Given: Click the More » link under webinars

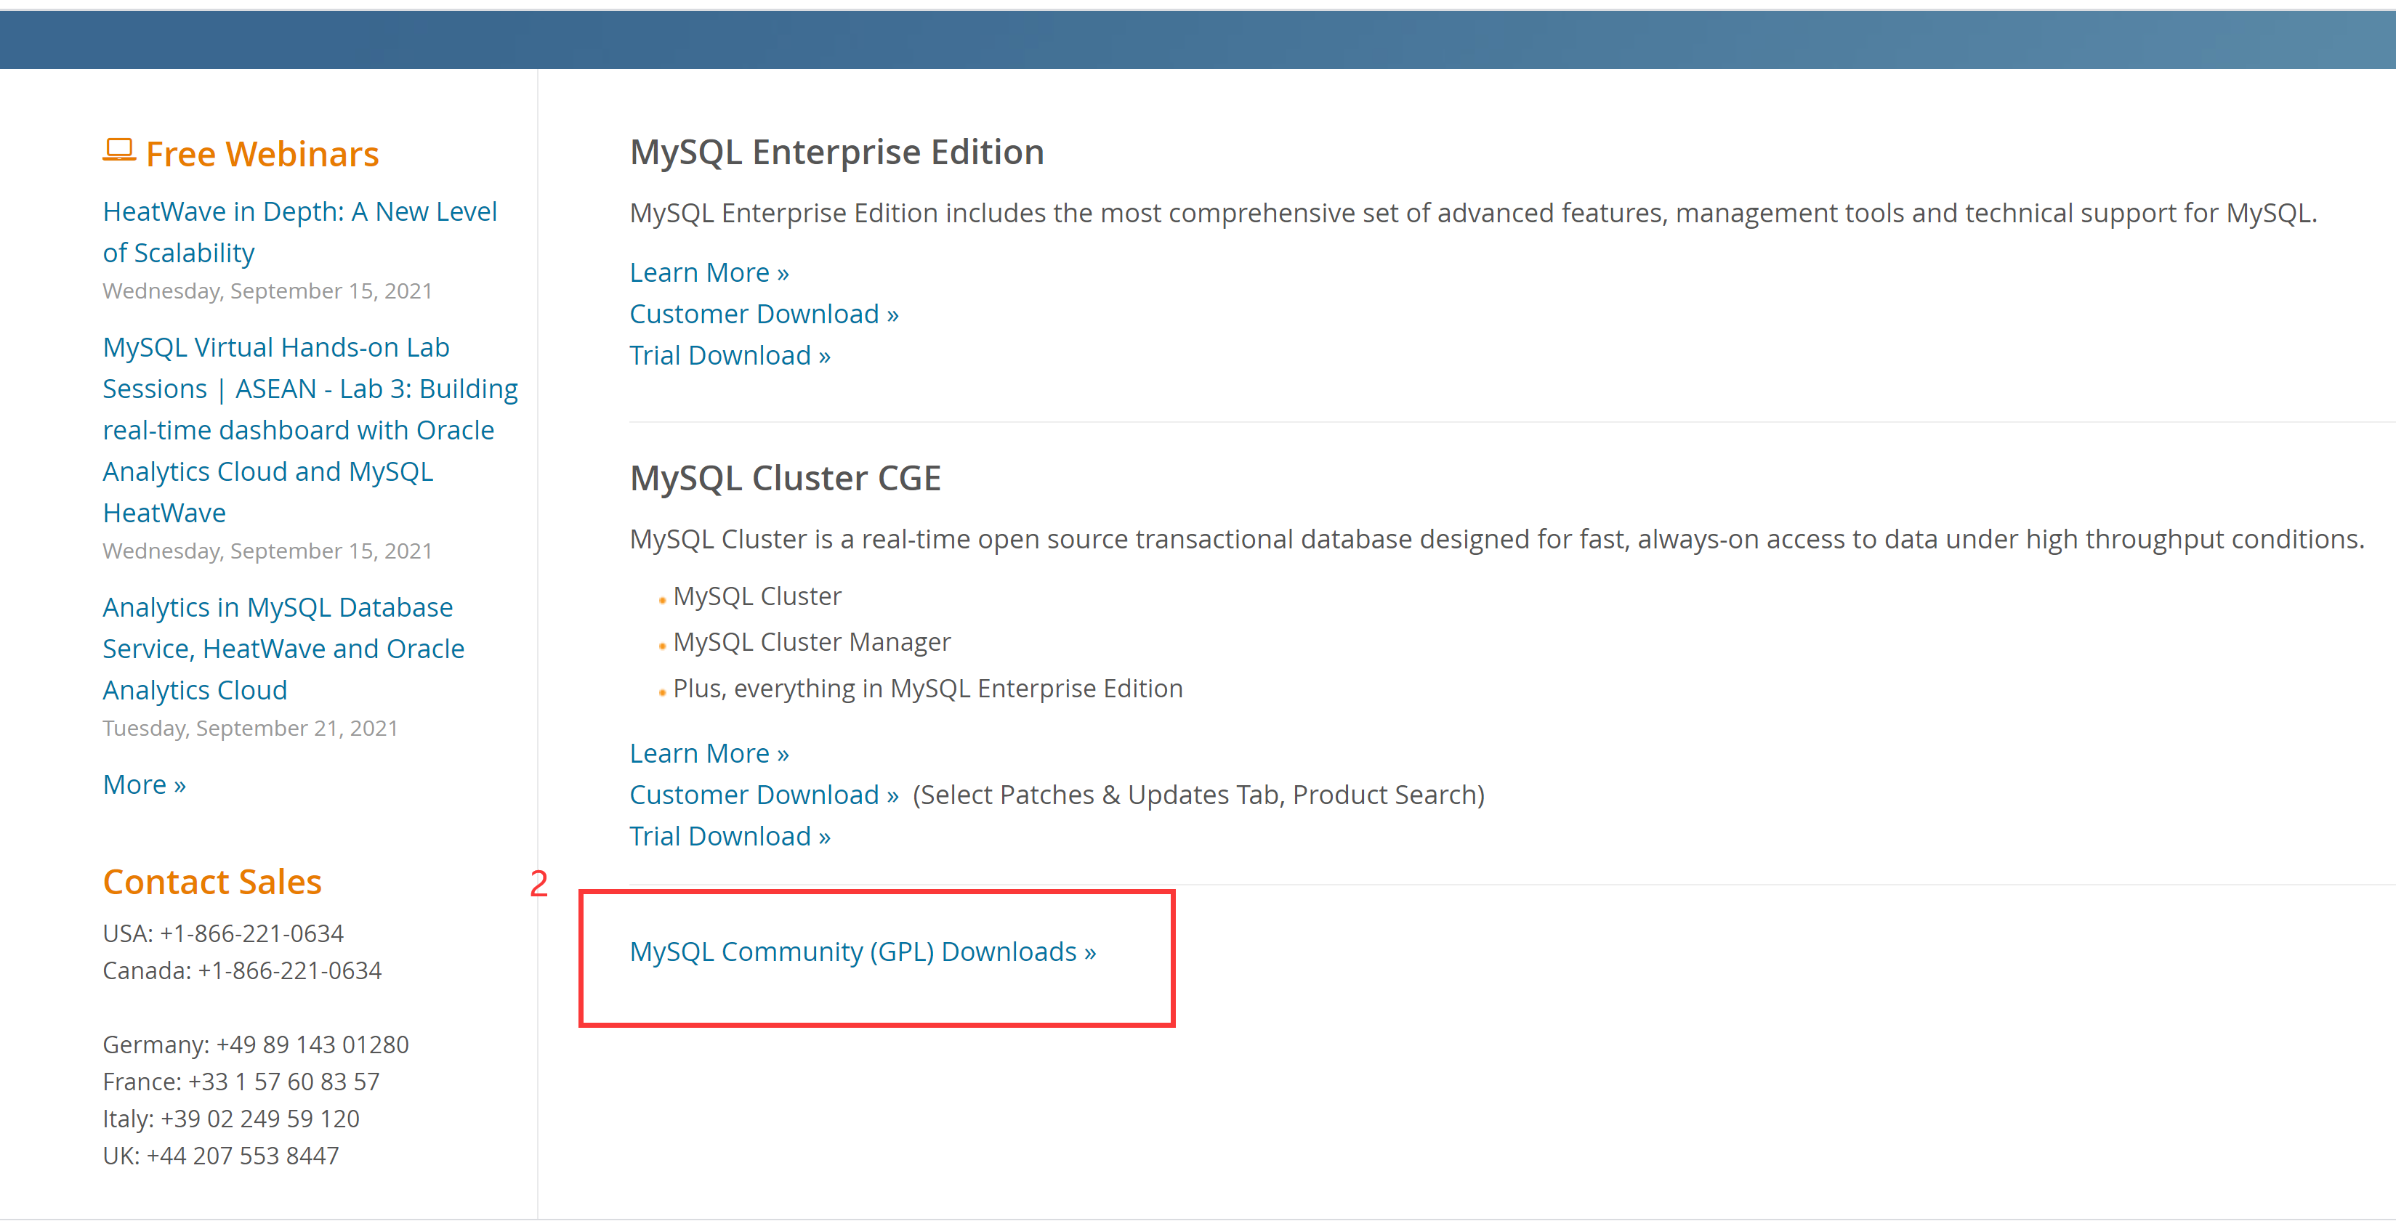Looking at the screenshot, I should pos(144,784).
